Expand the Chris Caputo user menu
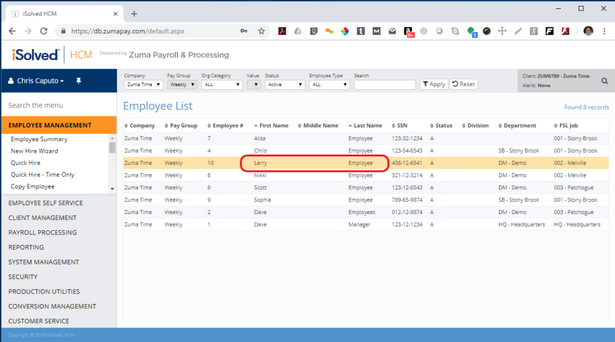This screenshot has width=615, height=342. [x=37, y=81]
